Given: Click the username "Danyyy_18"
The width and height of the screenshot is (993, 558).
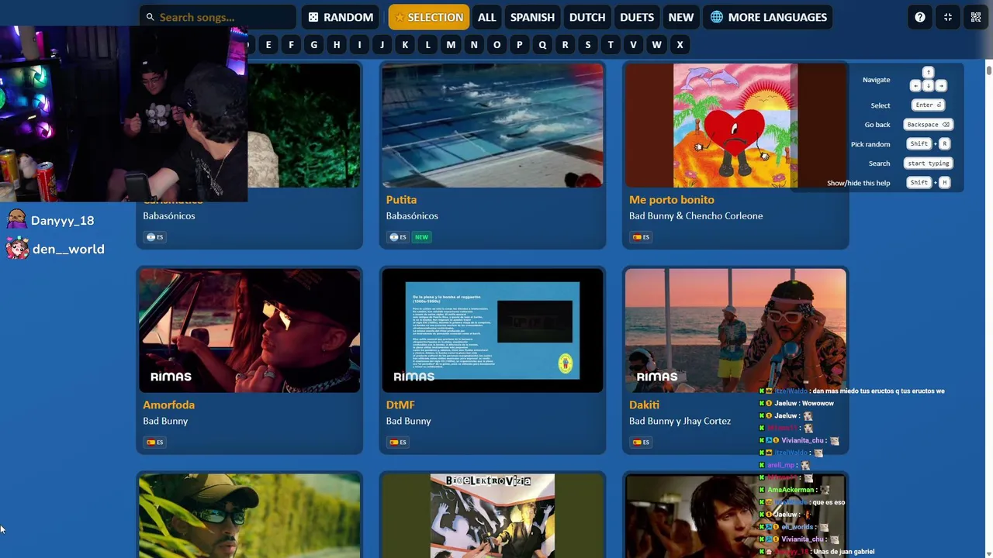Looking at the screenshot, I should click(62, 221).
